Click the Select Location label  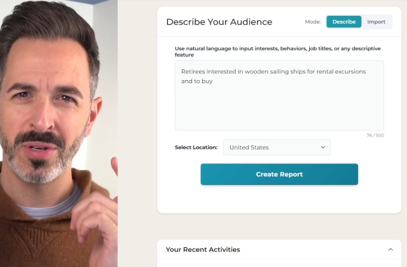(x=196, y=147)
